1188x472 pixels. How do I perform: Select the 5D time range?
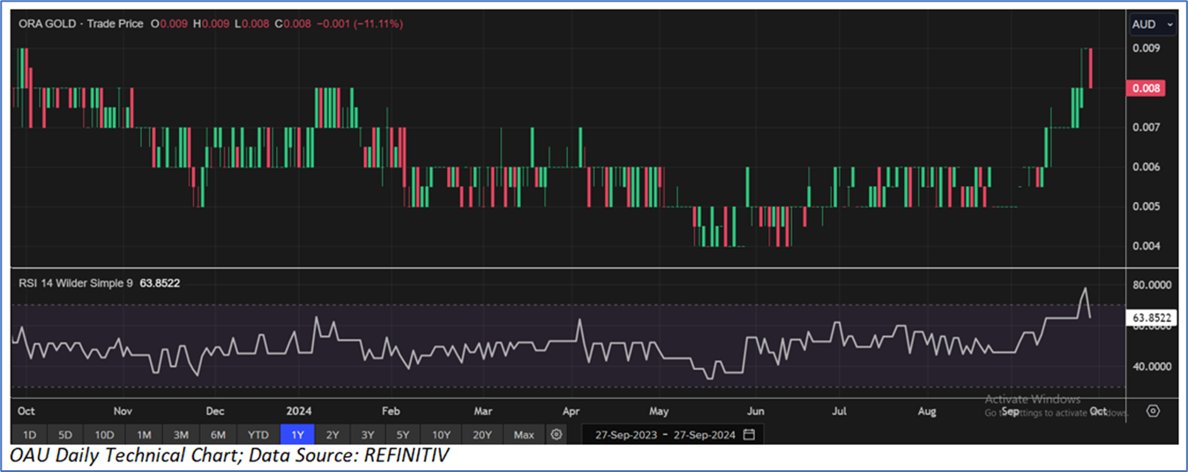[66, 434]
